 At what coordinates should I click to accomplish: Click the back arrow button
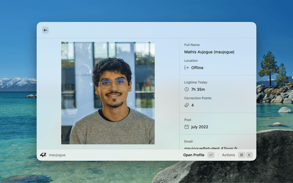click(45, 30)
